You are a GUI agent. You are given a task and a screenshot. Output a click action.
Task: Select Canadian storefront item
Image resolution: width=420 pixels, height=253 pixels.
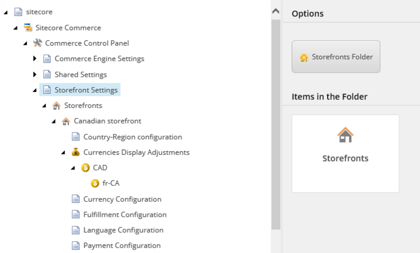tap(108, 121)
